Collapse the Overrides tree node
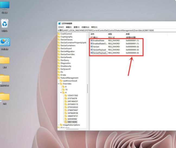The height and width of the screenshot is (148, 176). coord(58,84)
